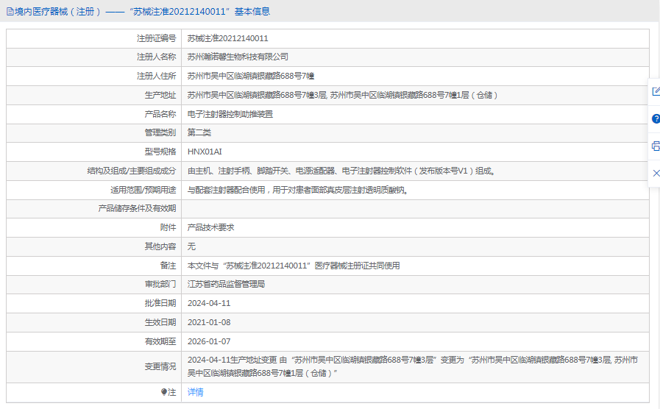Click 管理类别 value 第二类
Screen dimensions: 660x409
pos(199,132)
